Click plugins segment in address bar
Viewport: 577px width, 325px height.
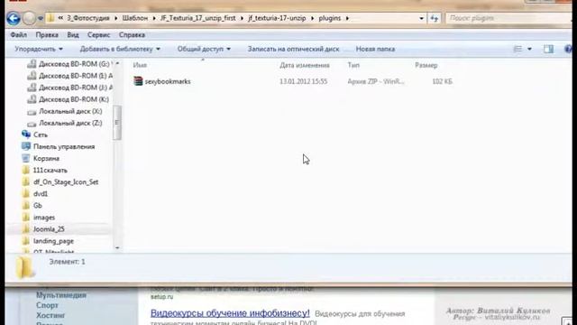pos(330,18)
